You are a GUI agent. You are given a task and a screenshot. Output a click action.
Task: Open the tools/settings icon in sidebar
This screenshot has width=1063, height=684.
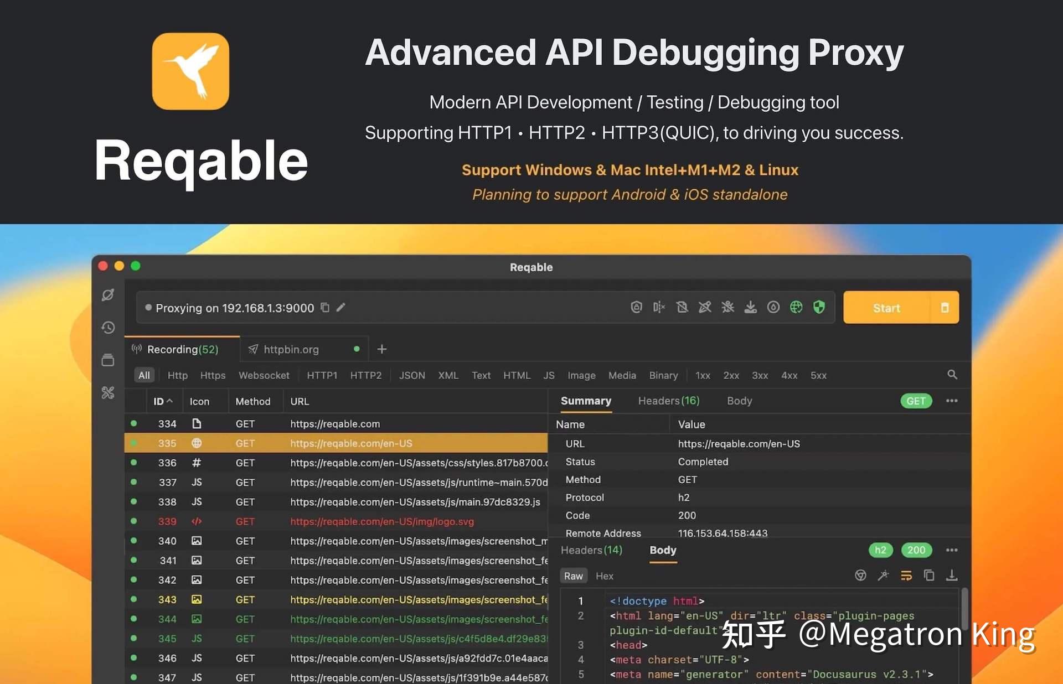click(108, 393)
